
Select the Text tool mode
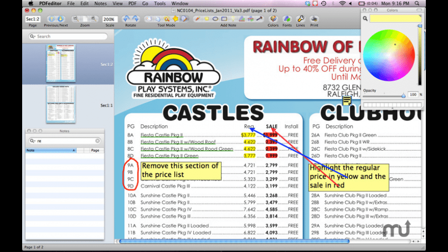click(x=149, y=19)
